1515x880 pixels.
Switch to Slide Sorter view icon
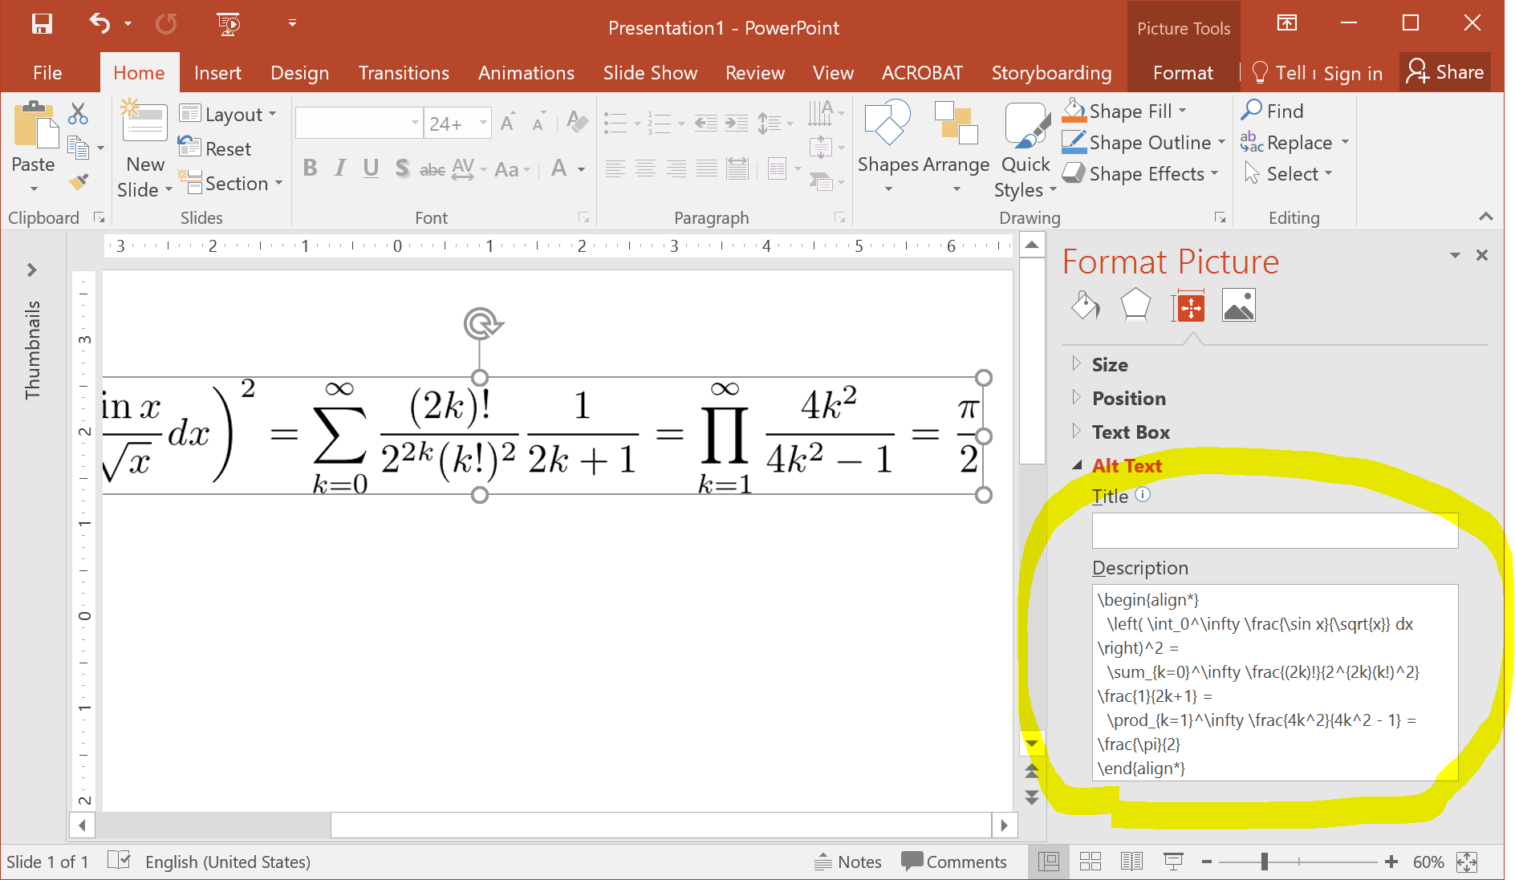coord(1091,862)
